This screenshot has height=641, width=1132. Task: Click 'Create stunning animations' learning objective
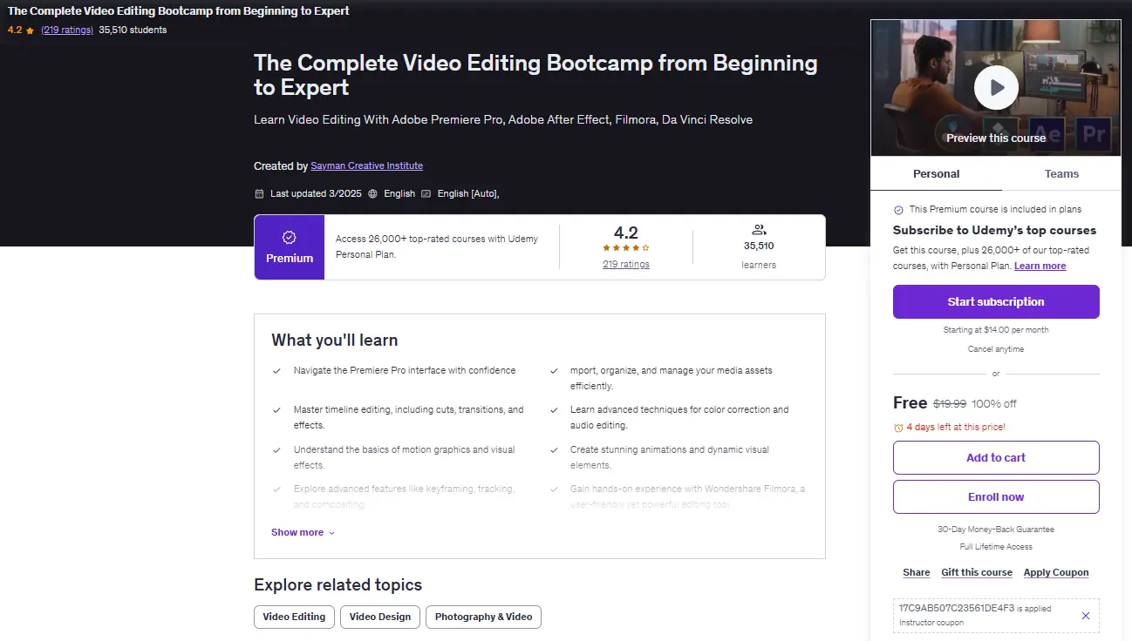(670, 457)
